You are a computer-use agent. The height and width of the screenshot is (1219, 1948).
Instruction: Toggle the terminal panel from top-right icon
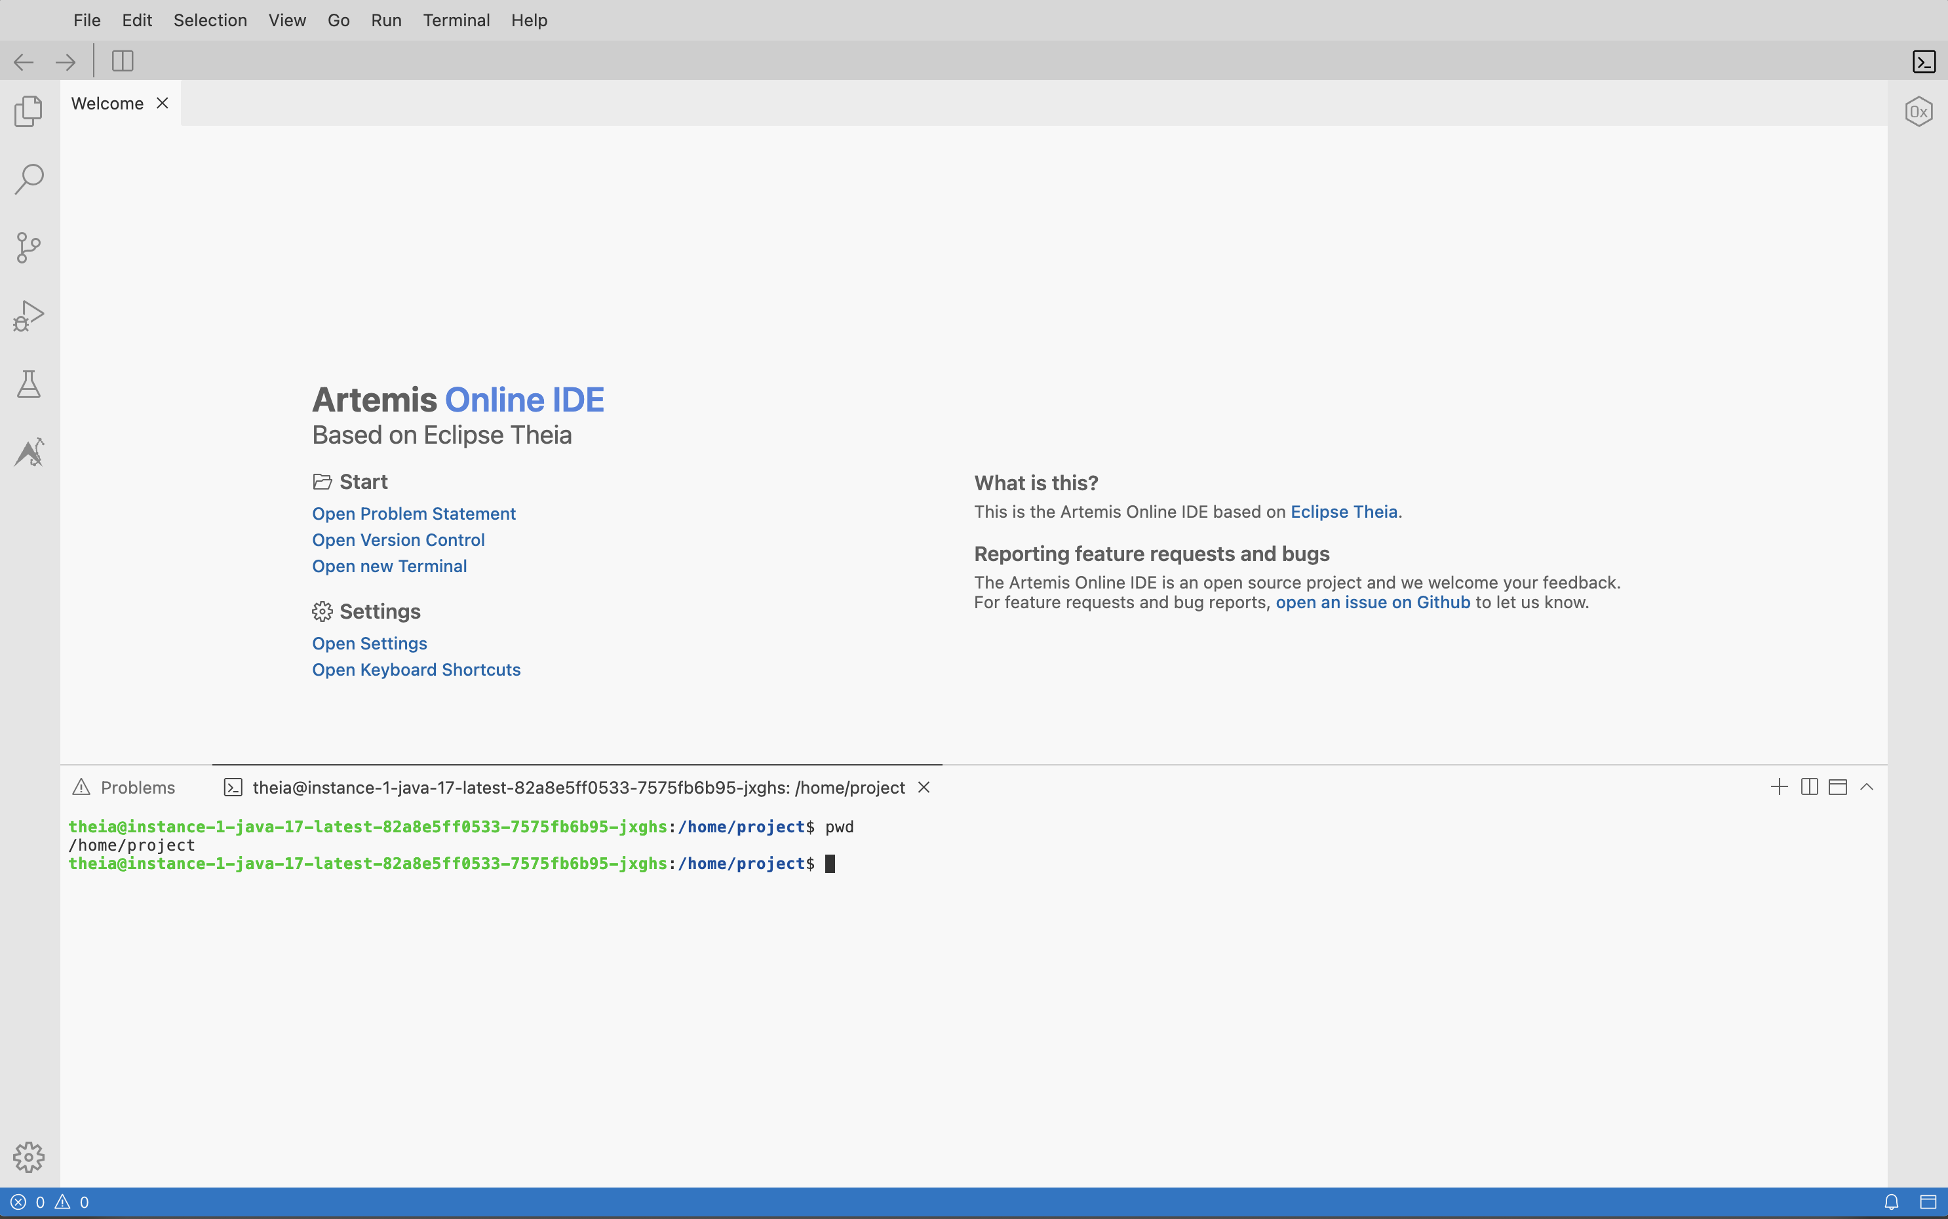(1924, 61)
